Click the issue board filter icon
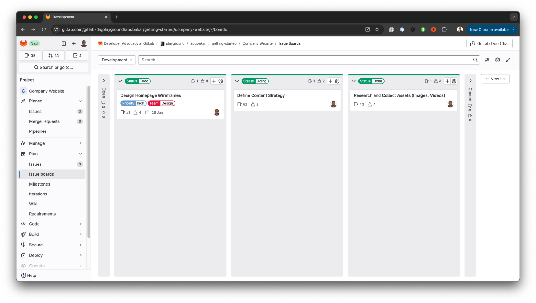The image size is (536, 303). coord(487,60)
